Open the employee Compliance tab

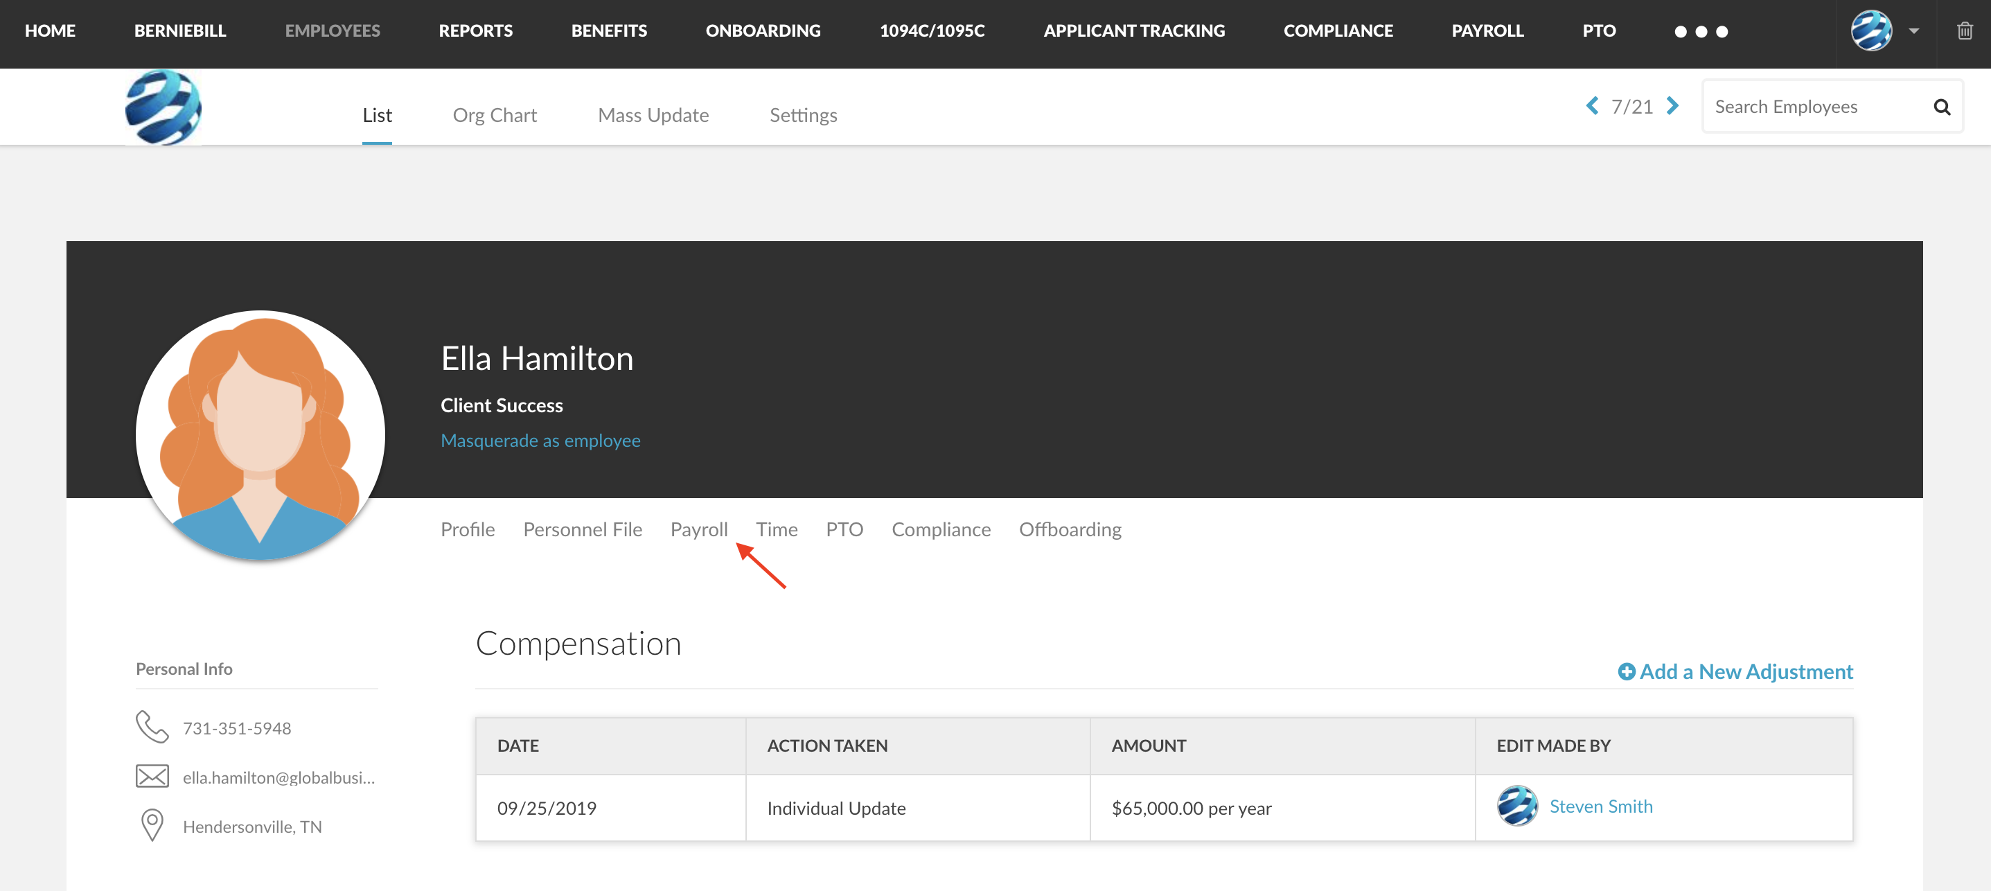coord(941,529)
